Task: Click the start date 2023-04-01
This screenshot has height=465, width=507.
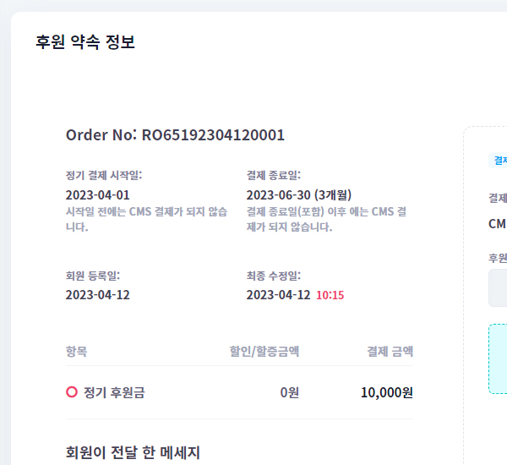Action: pyautogui.click(x=97, y=195)
